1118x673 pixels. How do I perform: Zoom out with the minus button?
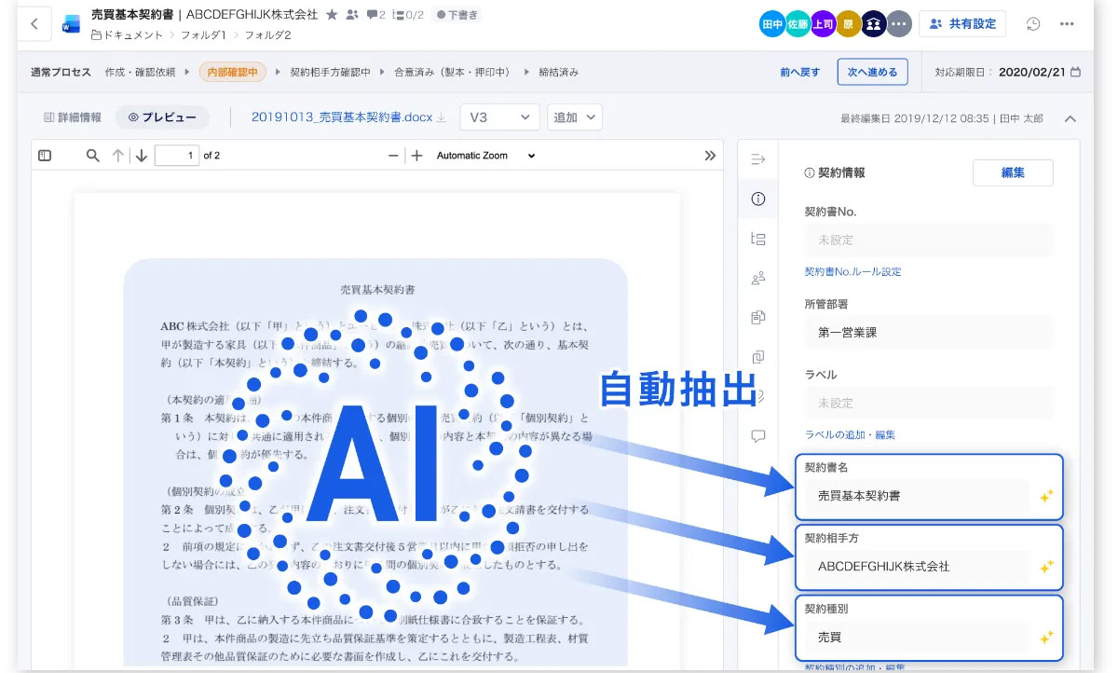[x=393, y=156]
